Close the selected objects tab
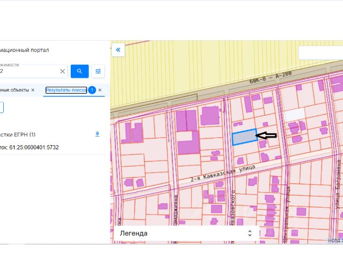The height and width of the screenshot is (257, 343). pos(33,90)
